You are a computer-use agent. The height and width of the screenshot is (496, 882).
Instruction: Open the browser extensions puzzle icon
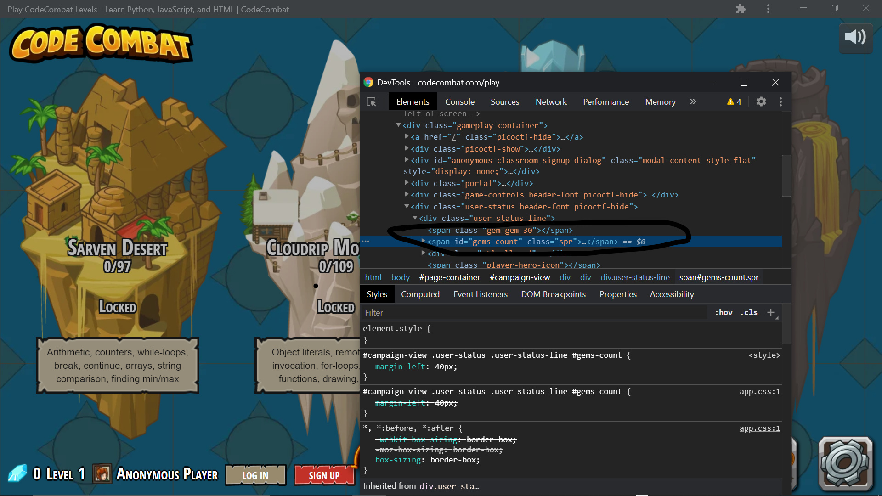741,9
